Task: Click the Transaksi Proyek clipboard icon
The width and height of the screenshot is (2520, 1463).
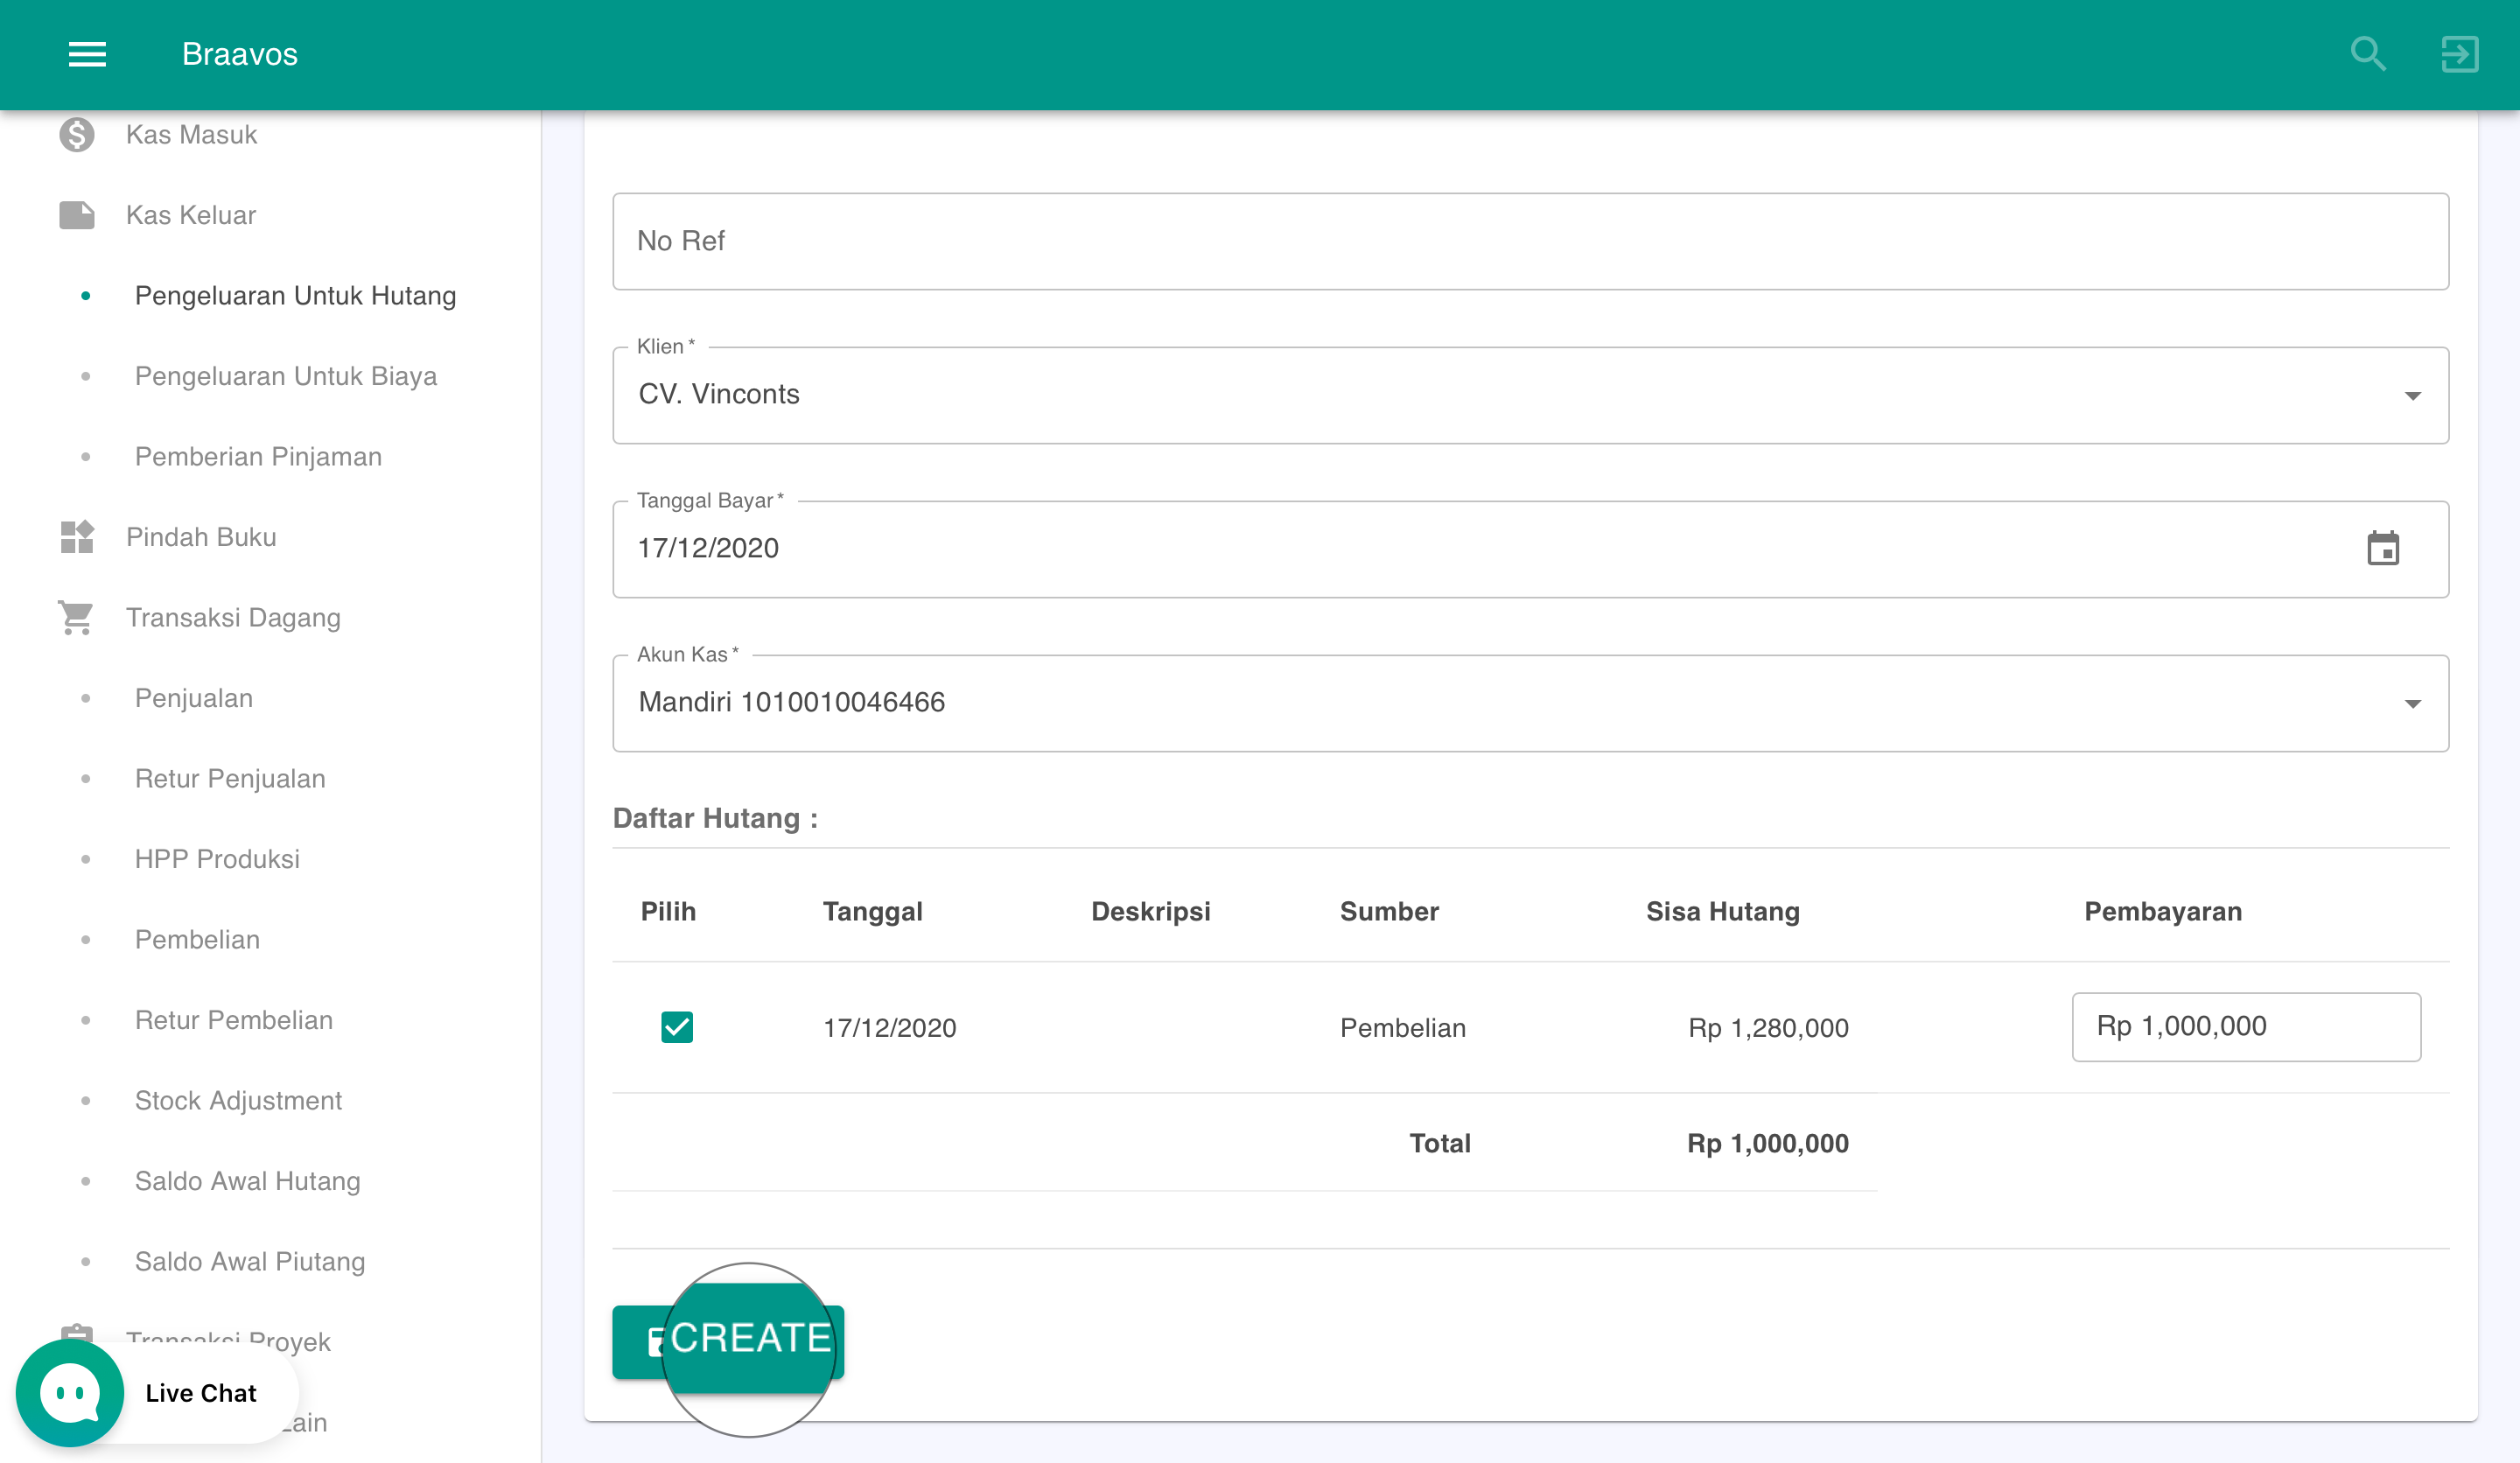Action: tap(76, 1335)
